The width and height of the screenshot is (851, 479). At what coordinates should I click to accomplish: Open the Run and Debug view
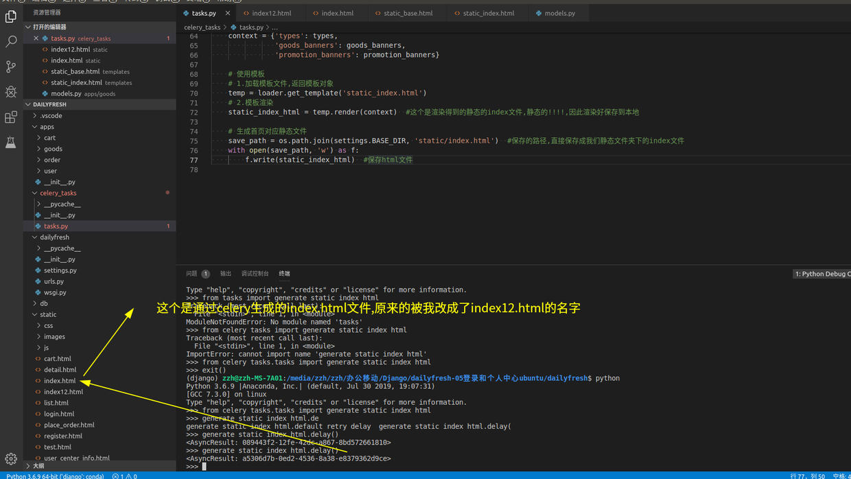point(11,92)
